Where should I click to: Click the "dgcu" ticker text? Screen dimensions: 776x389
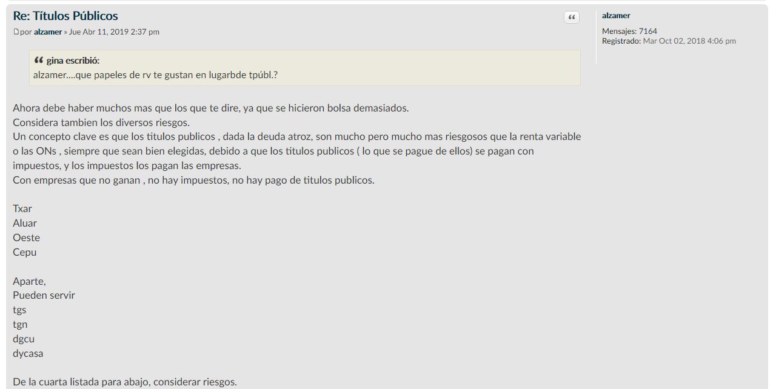click(x=24, y=339)
